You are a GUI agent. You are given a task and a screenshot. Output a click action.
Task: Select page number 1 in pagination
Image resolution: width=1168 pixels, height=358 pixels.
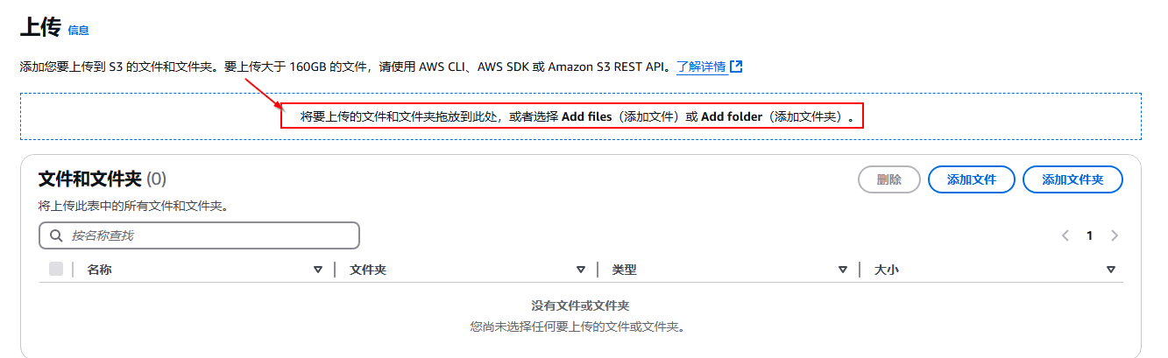pos(1090,235)
